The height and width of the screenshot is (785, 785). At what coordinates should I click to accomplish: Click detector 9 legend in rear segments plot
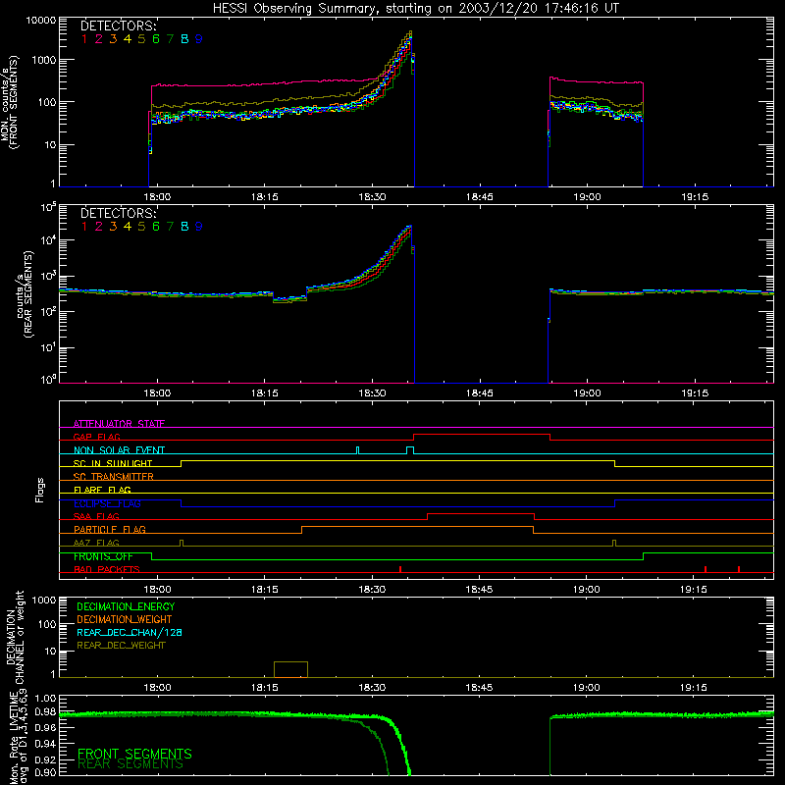pos(199,227)
